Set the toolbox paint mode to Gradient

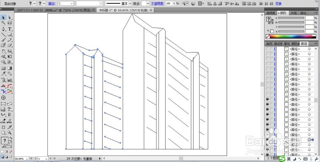(6, 151)
